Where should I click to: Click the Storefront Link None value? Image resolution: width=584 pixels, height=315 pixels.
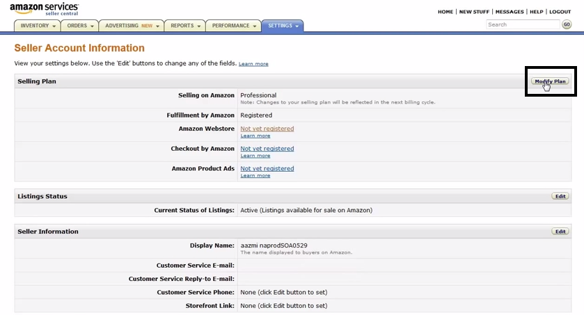pyautogui.click(x=284, y=306)
